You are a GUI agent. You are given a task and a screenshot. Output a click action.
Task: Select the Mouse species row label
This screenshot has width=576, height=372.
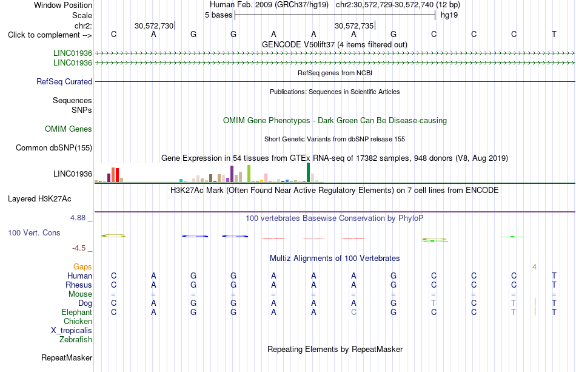(80, 294)
